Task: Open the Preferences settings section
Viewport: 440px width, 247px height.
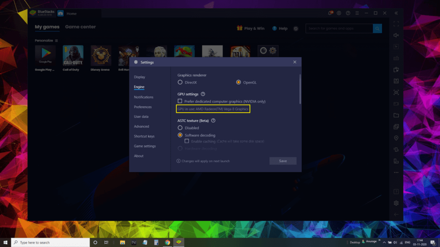Action: point(143,107)
